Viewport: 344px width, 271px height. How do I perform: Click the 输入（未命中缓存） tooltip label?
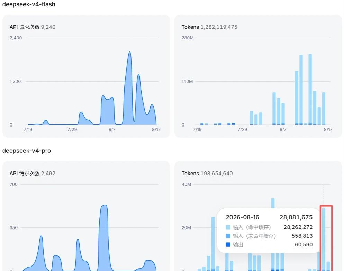click(254, 236)
